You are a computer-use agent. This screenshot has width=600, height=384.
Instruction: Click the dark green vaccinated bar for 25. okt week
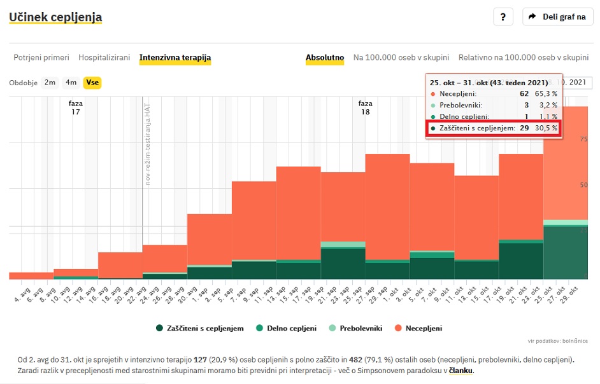coord(566,253)
